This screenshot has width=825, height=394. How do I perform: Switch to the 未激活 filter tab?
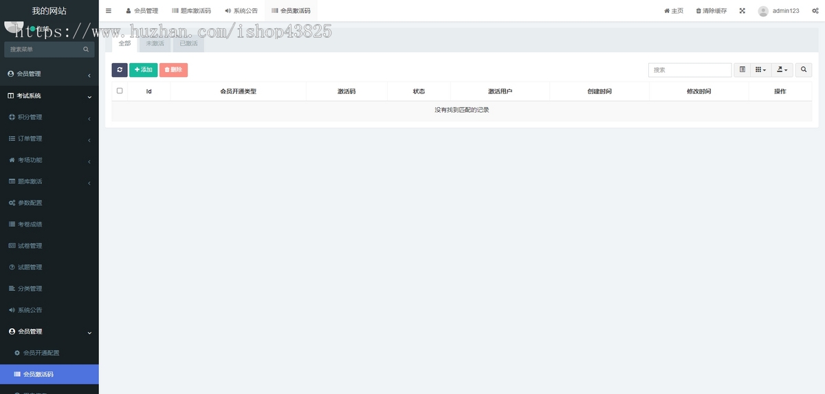click(x=155, y=43)
